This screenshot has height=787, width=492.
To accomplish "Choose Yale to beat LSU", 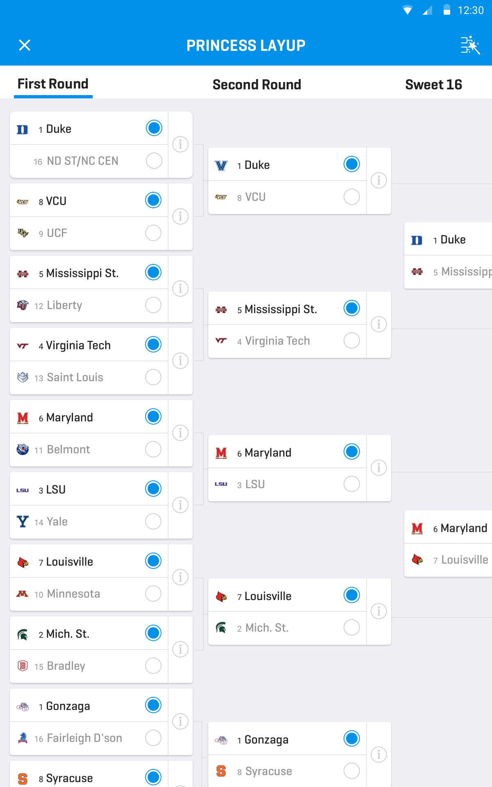I will (x=153, y=521).
